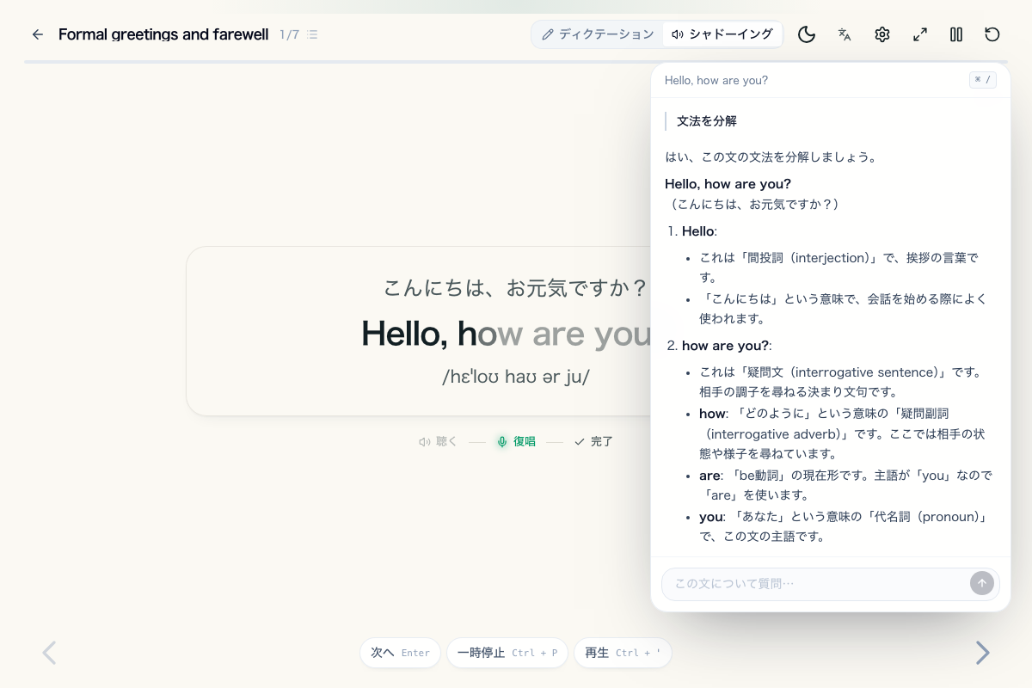Click the phonetic transcription /hɛˈloʊ haʊ ər ju/
This screenshot has height=688, width=1032.
click(x=515, y=377)
